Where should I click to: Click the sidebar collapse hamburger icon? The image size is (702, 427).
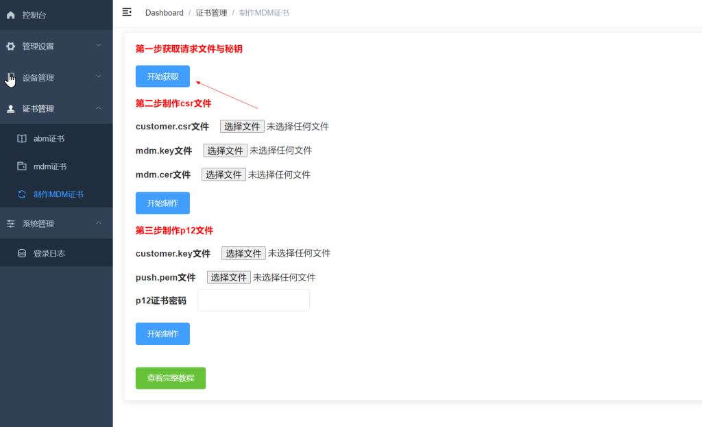click(x=126, y=12)
